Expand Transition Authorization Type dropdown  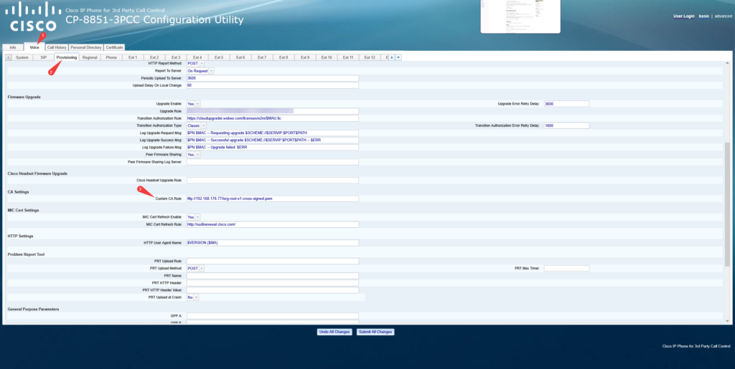[x=197, y=126]
